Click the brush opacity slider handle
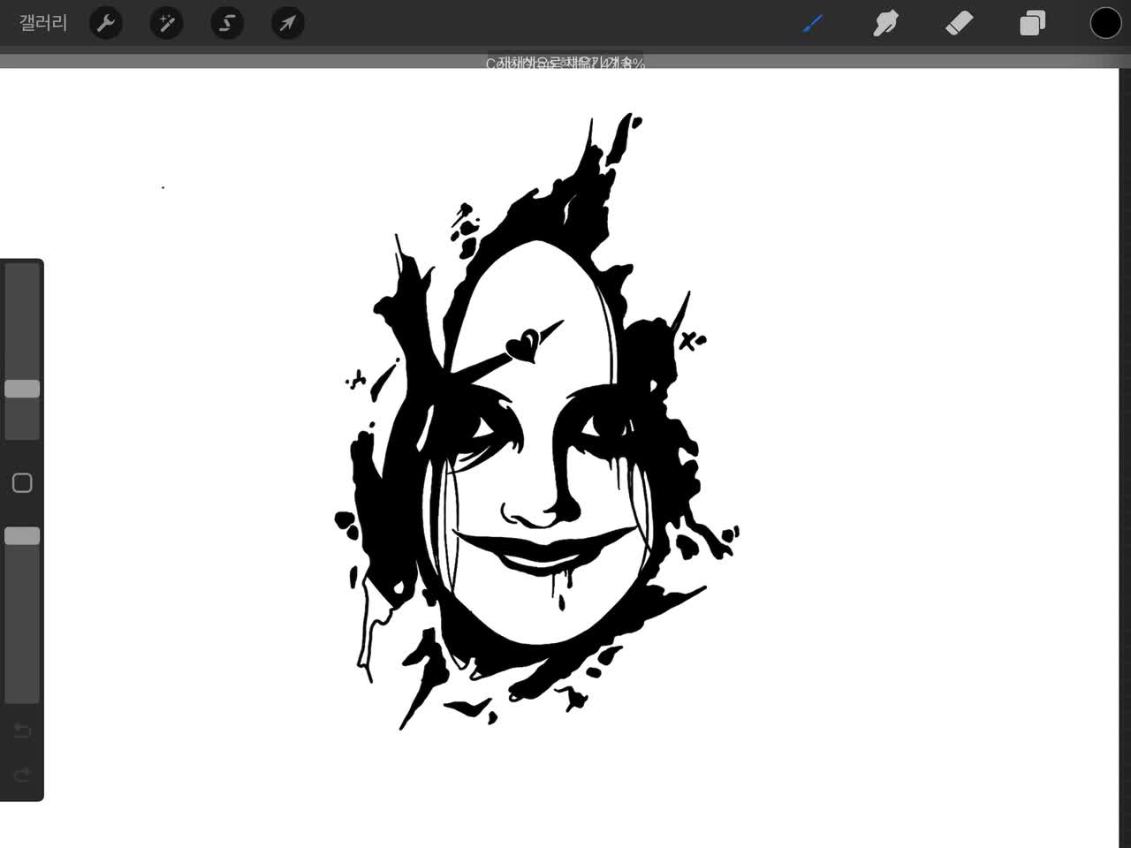1131x848 pixels. click(22, 536)
